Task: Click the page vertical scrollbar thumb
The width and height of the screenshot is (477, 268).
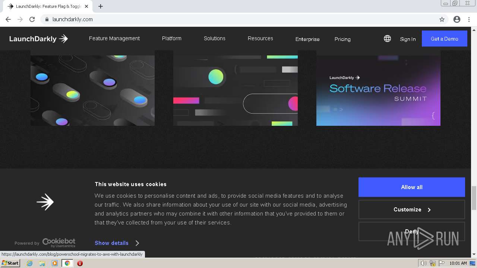Action: tap(474, 198)
